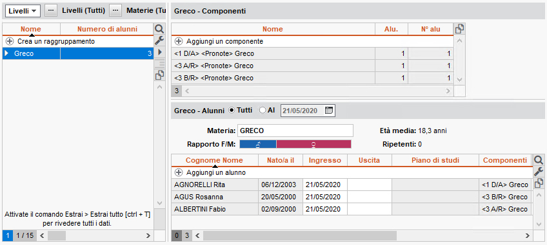Open wrench settings beside Alunni table
Screen dimensions: 547x245
(x=539, y=171)
